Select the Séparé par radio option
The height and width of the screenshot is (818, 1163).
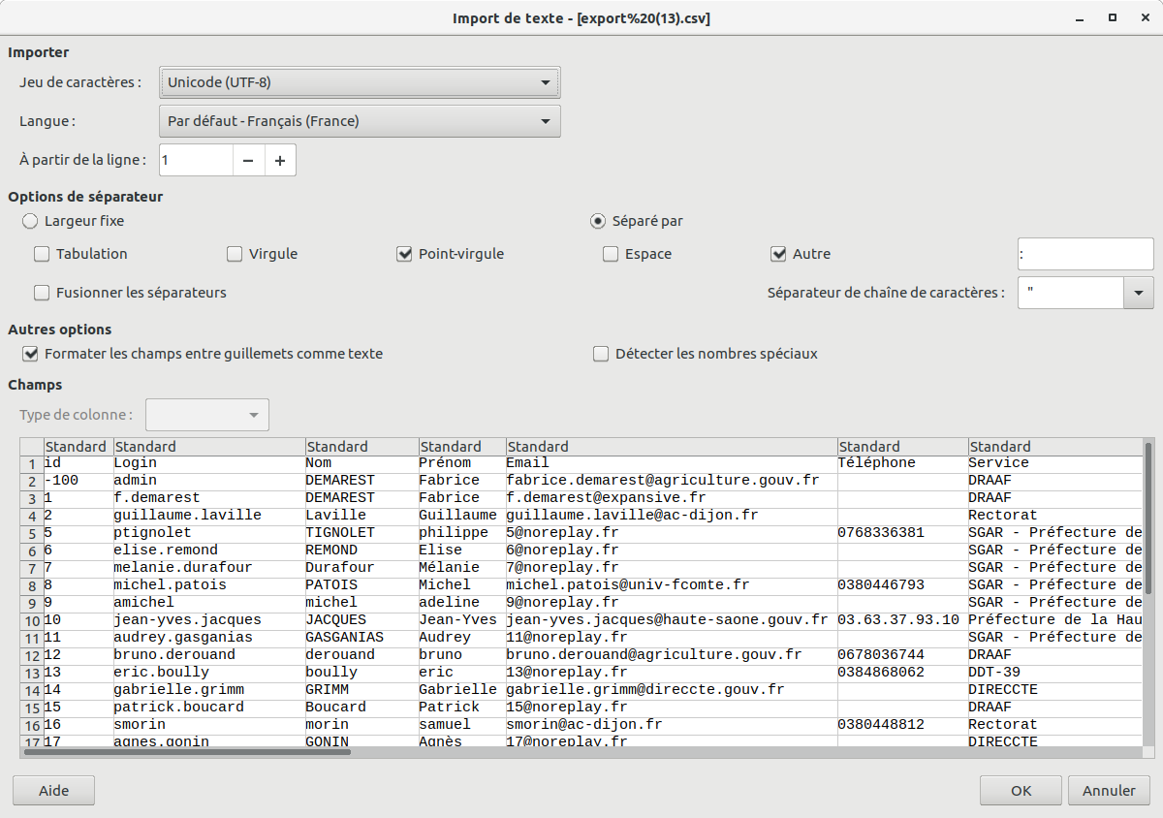pos(598,221)
